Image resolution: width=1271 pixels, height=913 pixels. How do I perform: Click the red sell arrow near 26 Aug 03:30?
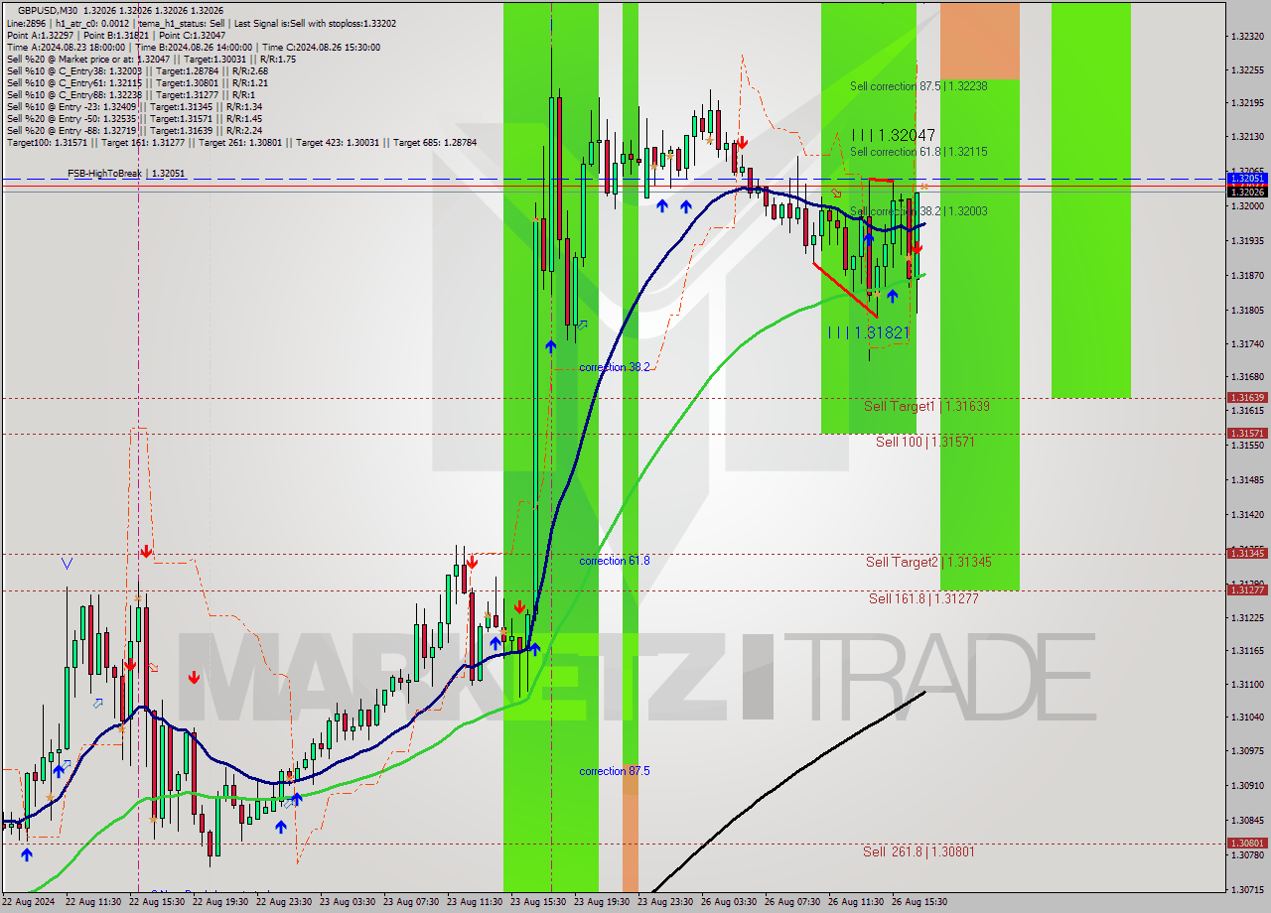pos(741,143)
